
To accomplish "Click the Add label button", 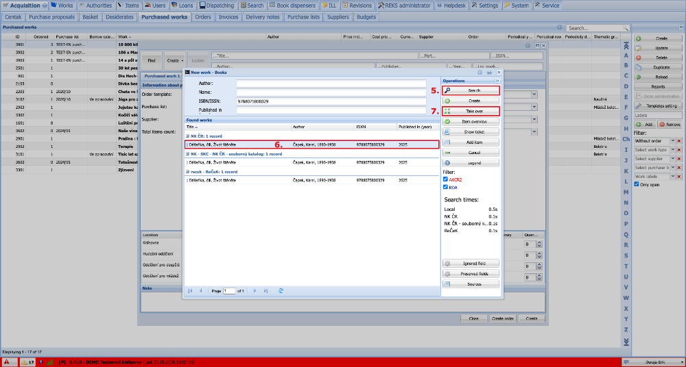I will [x=646, y=125].
